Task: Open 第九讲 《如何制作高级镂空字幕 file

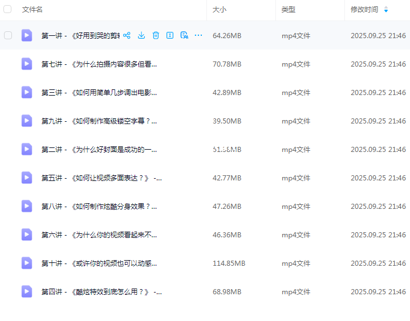Action: pos(99,121)
